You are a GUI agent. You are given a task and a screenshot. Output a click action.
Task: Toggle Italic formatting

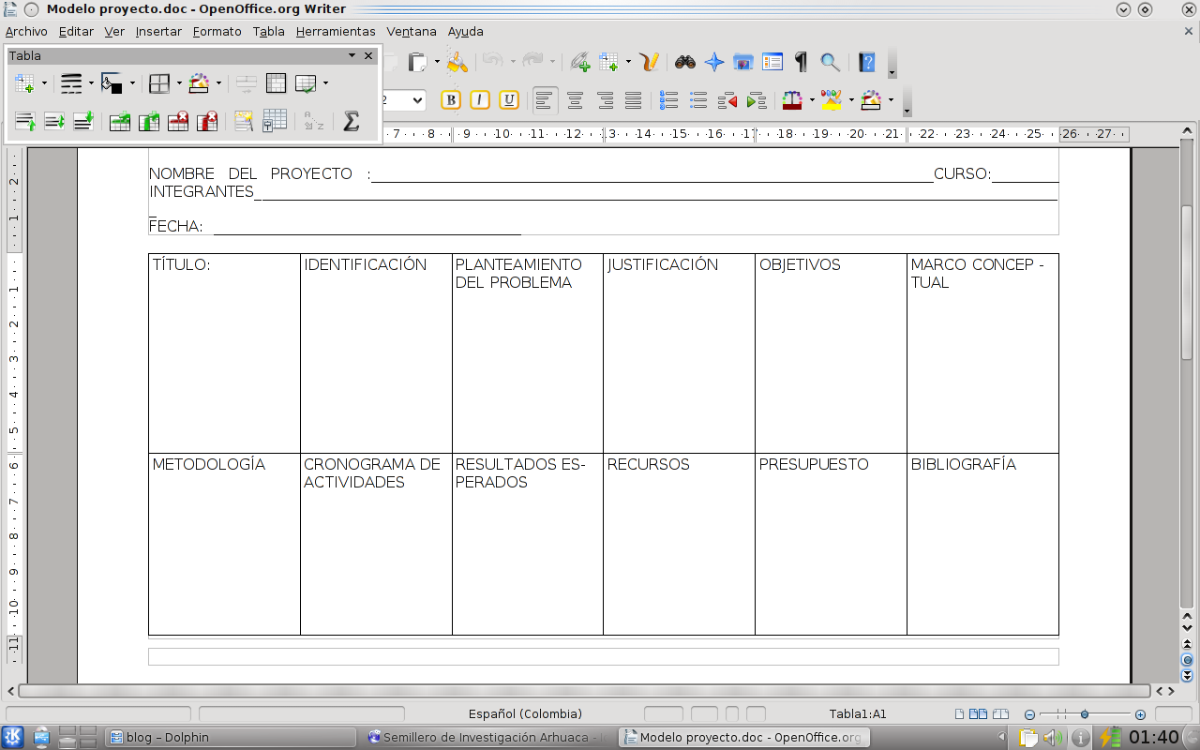click(480, 99)
